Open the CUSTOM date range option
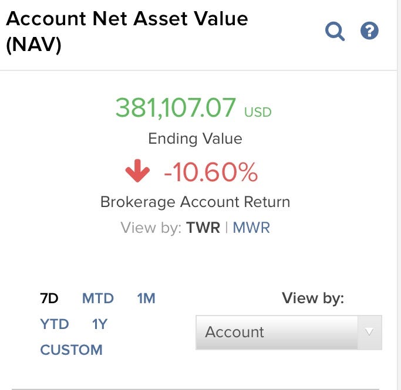401x390 pixels. click(71, 350)
